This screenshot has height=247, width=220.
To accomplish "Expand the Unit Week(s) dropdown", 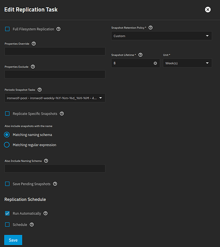I will 187,63.
